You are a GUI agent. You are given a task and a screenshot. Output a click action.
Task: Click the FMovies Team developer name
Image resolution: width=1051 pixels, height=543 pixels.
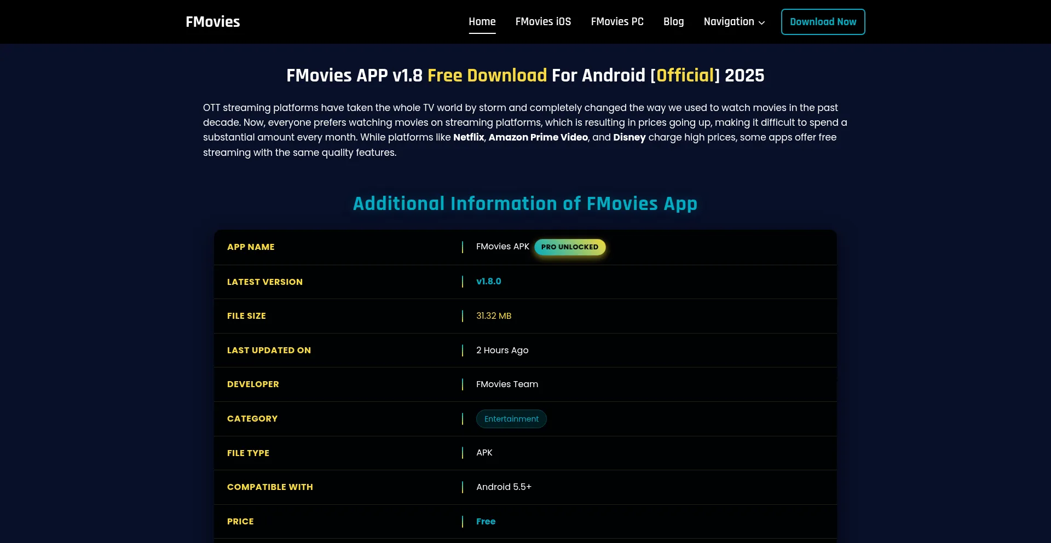coord(507,384)
